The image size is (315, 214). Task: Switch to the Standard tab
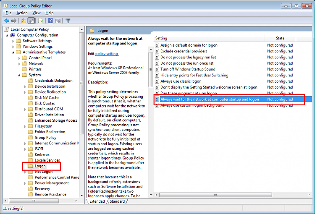117,201
